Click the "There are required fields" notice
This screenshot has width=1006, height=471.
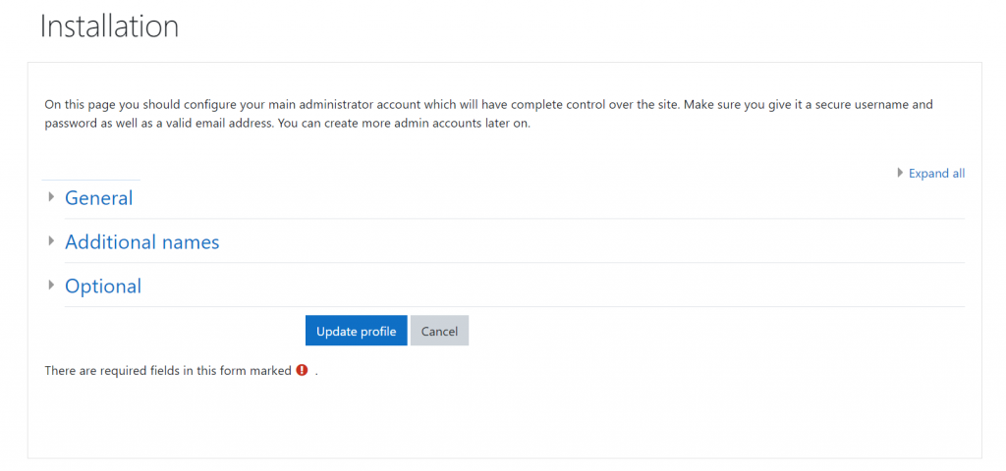click(x=168, y=371)
